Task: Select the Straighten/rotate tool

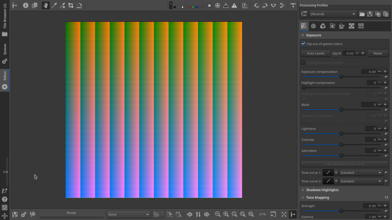Action: tap(79, 5)
